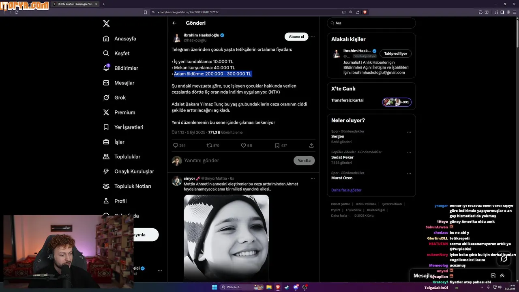
Task: Open a new browser tab
Action: [104, 4]
